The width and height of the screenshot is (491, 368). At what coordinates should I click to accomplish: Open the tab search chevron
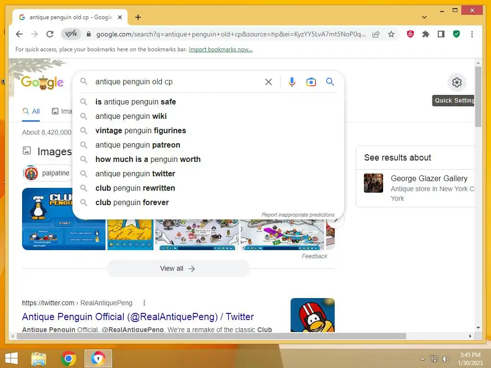click(x=424, y=17)
